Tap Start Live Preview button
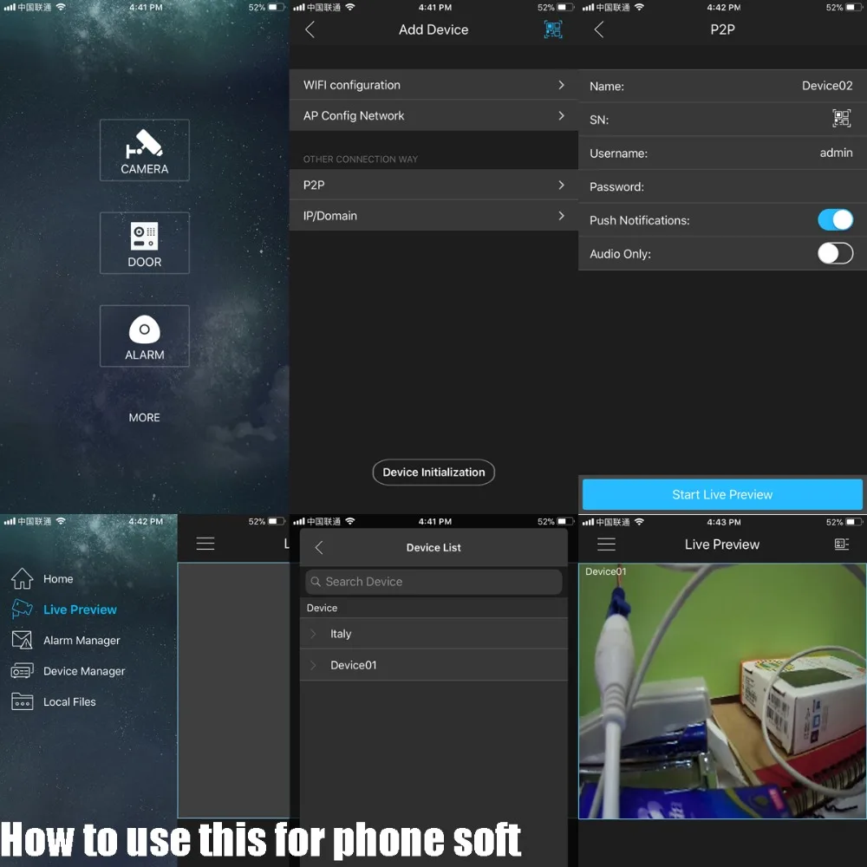The height and width of the screenshot is (867, 867). pos(722,494)
